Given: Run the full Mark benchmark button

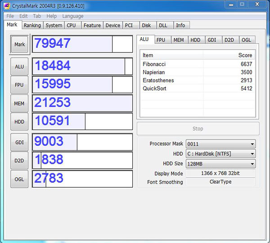Looking at the screenshot, I should point(19,45).
